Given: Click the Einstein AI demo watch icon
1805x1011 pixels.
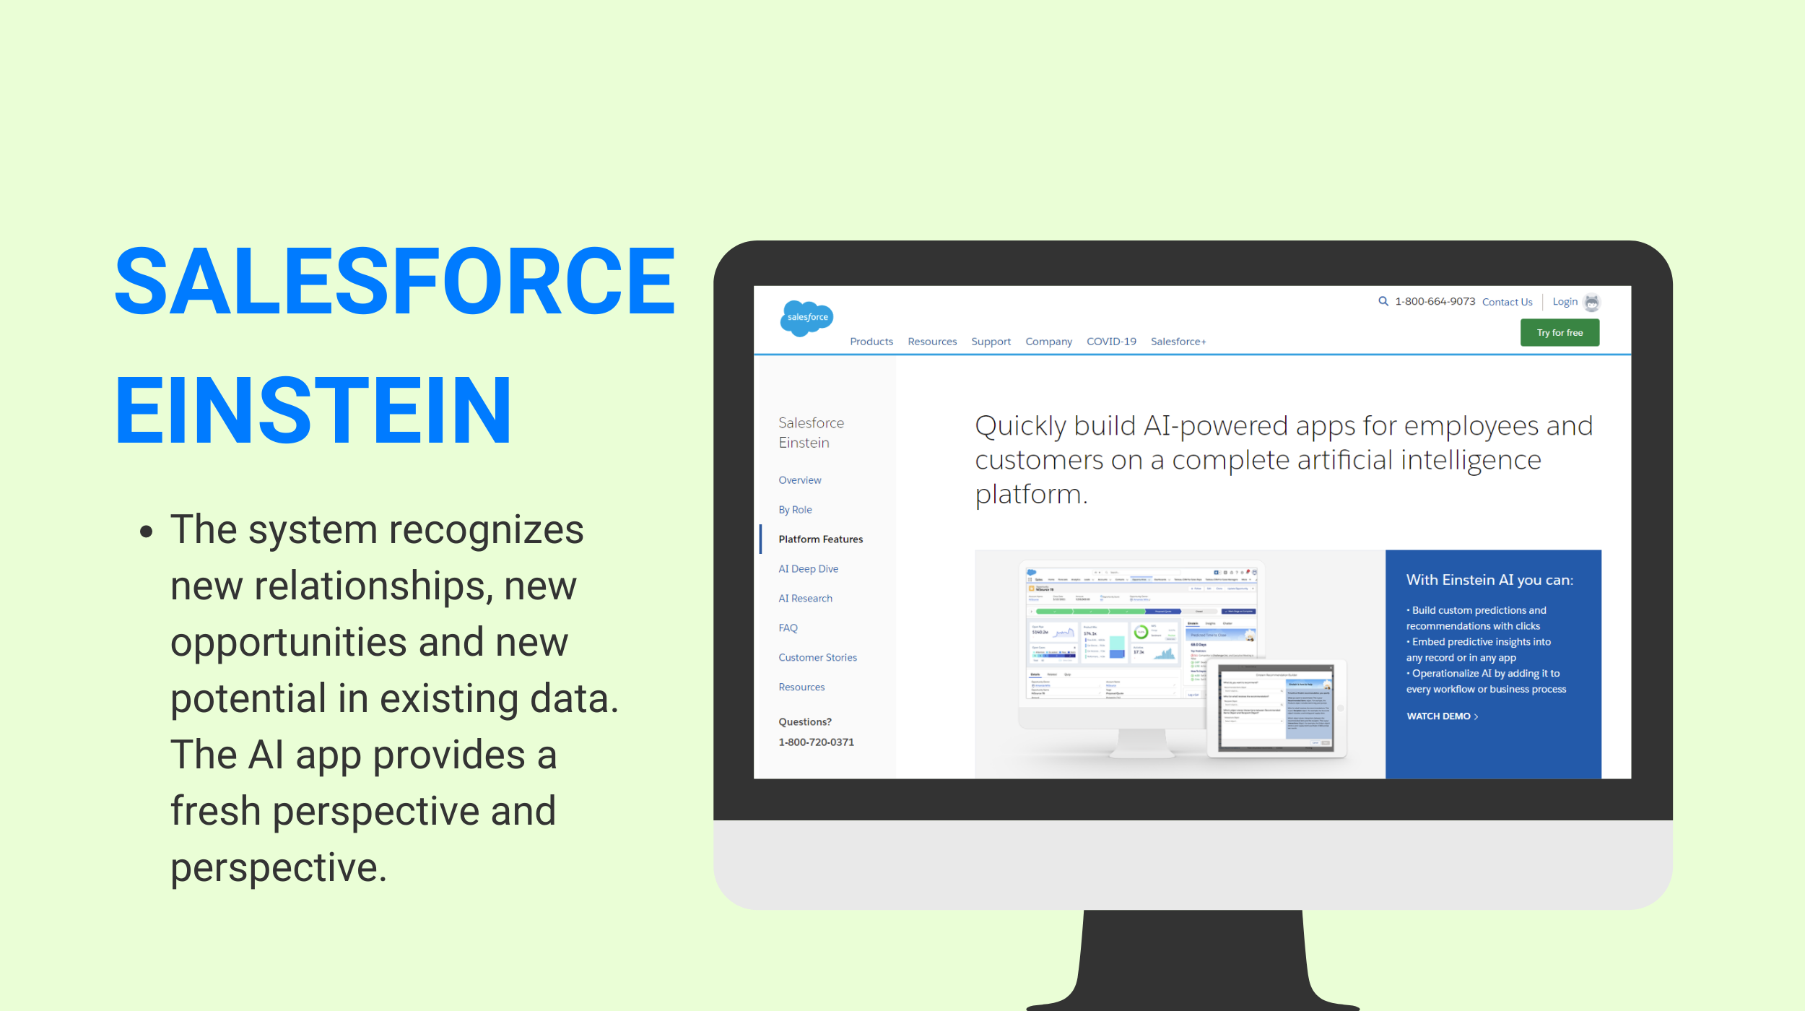Looking at the screenshot, I should point(1440,716).
